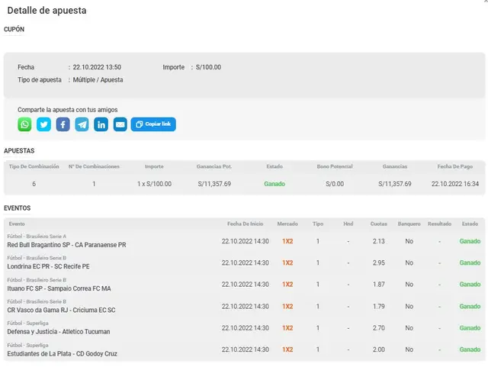This screenshot has width=488, height=367.
Task: Click the odds value 1.79
Action: tap(379, 307)
